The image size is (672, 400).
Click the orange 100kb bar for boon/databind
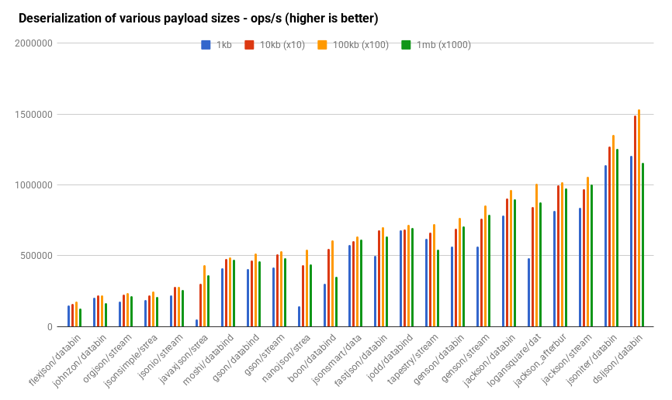tap(333, 284)
